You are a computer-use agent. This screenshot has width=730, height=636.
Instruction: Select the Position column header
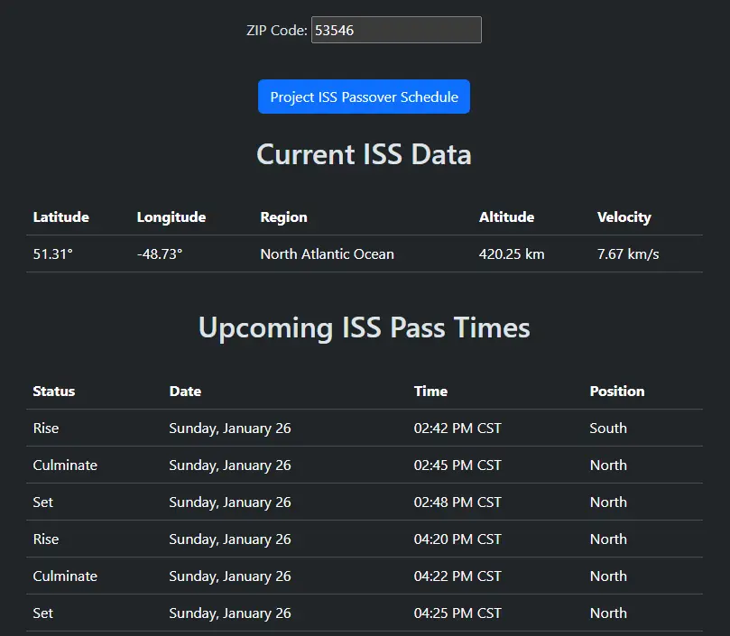(616, 391)
